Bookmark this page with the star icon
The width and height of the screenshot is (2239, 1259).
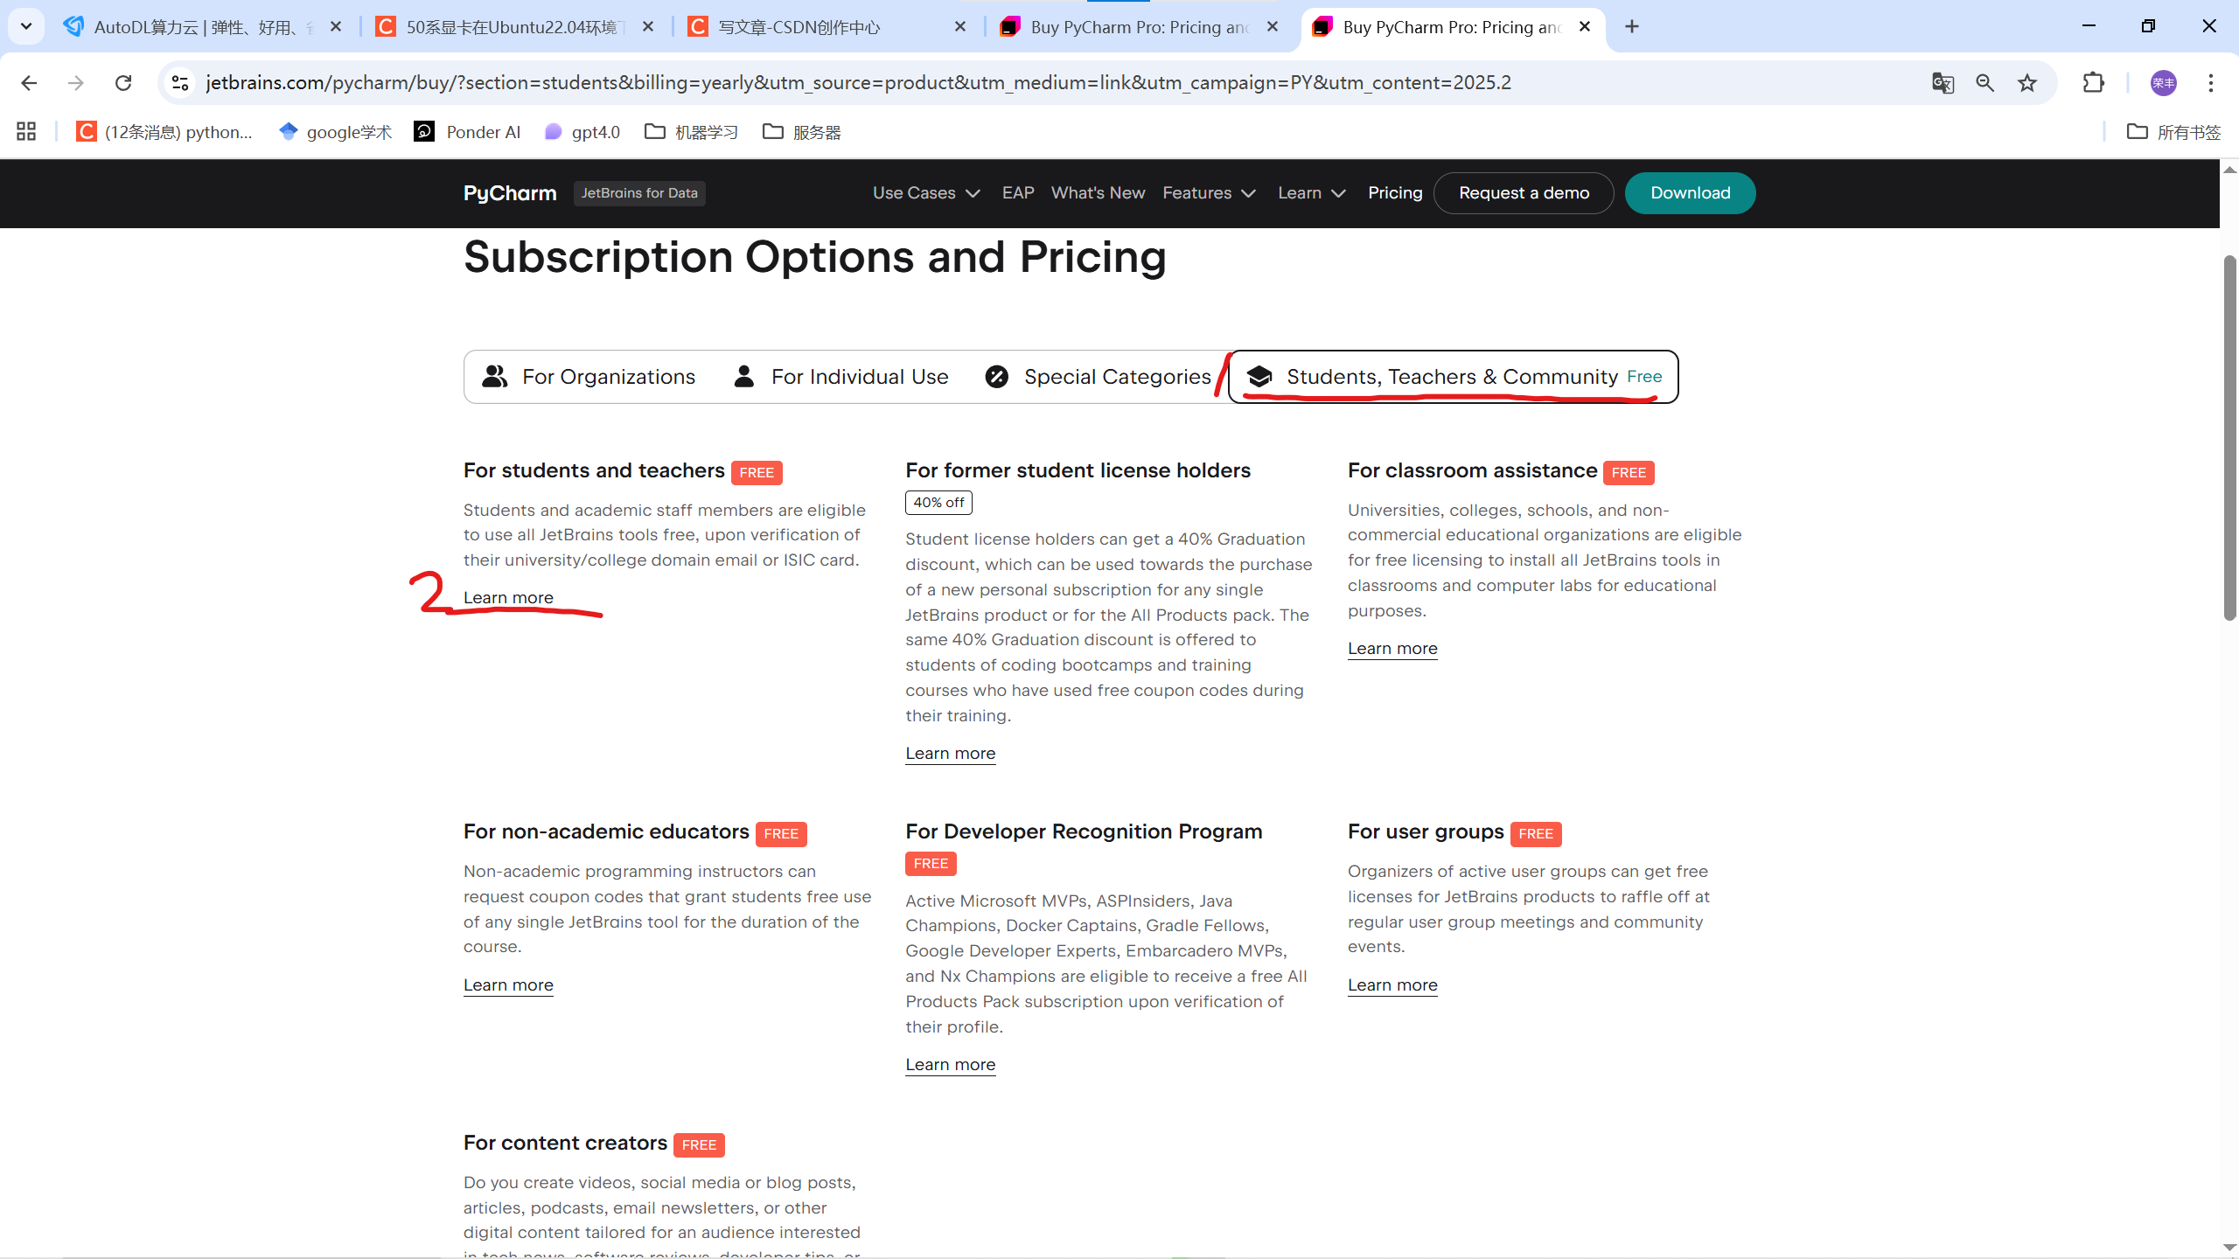(2027, 83)
